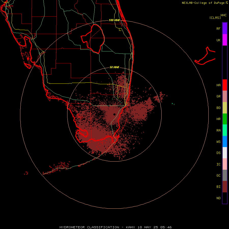229x229 pixels.
Task: Click the BI legend label
Action: (x=218, y=187)
